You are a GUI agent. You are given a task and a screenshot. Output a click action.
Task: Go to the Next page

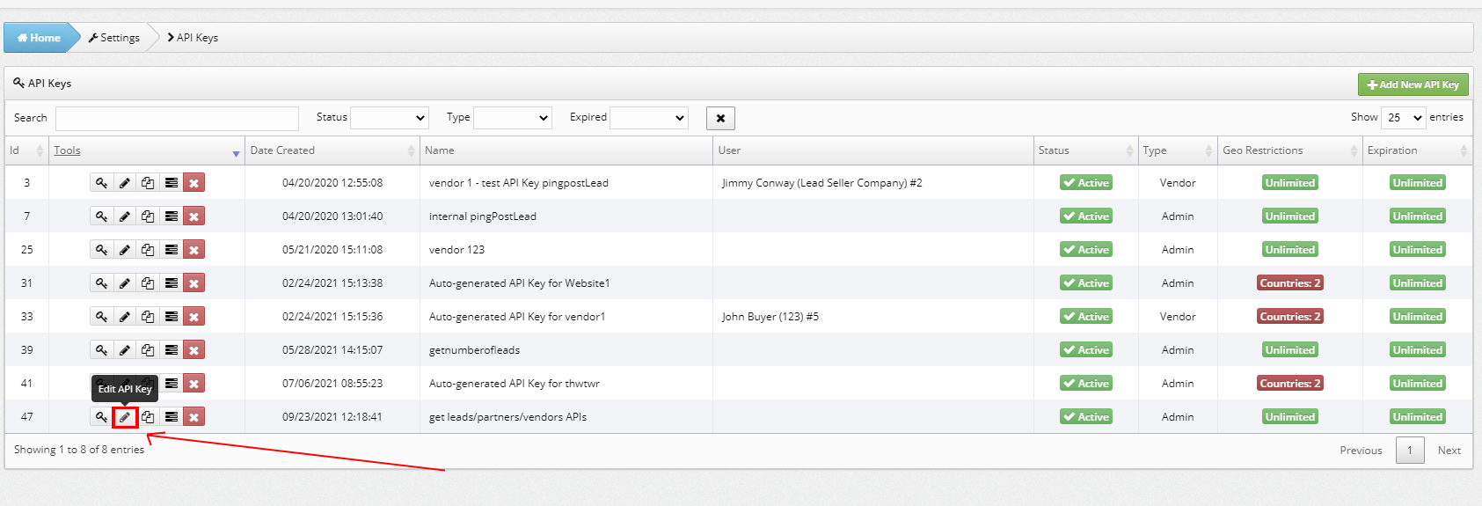click(1449, 451)
